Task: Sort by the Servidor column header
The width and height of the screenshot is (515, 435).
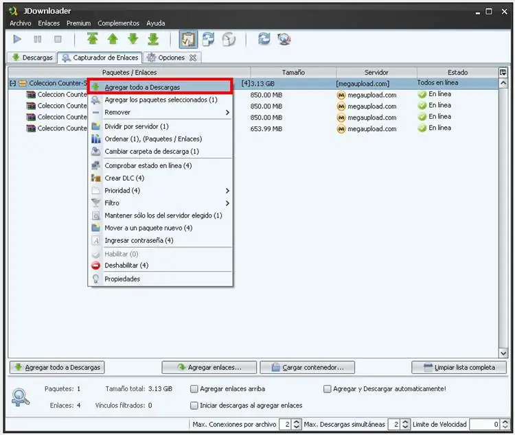Action: [376, 72]
